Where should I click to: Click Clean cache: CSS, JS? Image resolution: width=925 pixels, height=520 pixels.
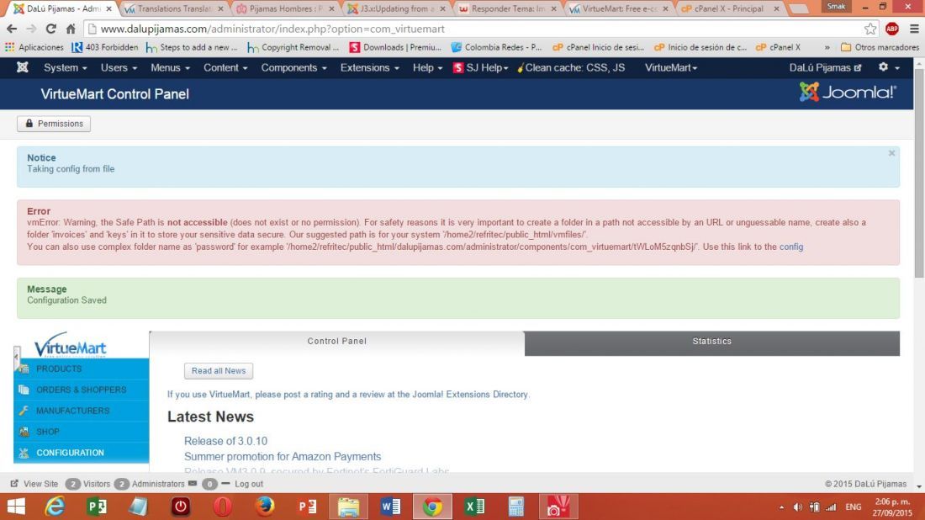pyautogui.click(x=571, y=67)
